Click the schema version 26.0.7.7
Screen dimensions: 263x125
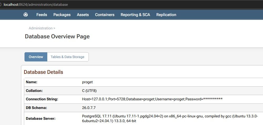pyautogui.click(x=89, y=108)
